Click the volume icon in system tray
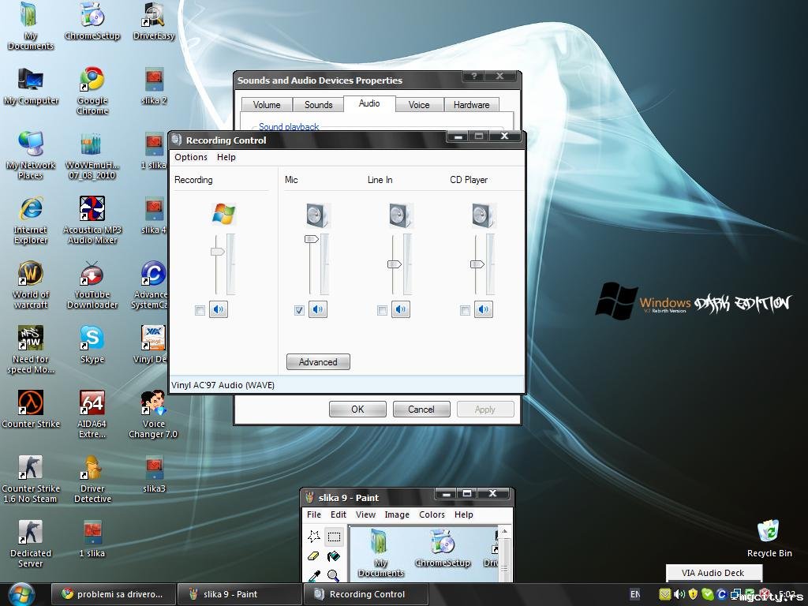This screenshot has height=606, width=808. point(679,594)
